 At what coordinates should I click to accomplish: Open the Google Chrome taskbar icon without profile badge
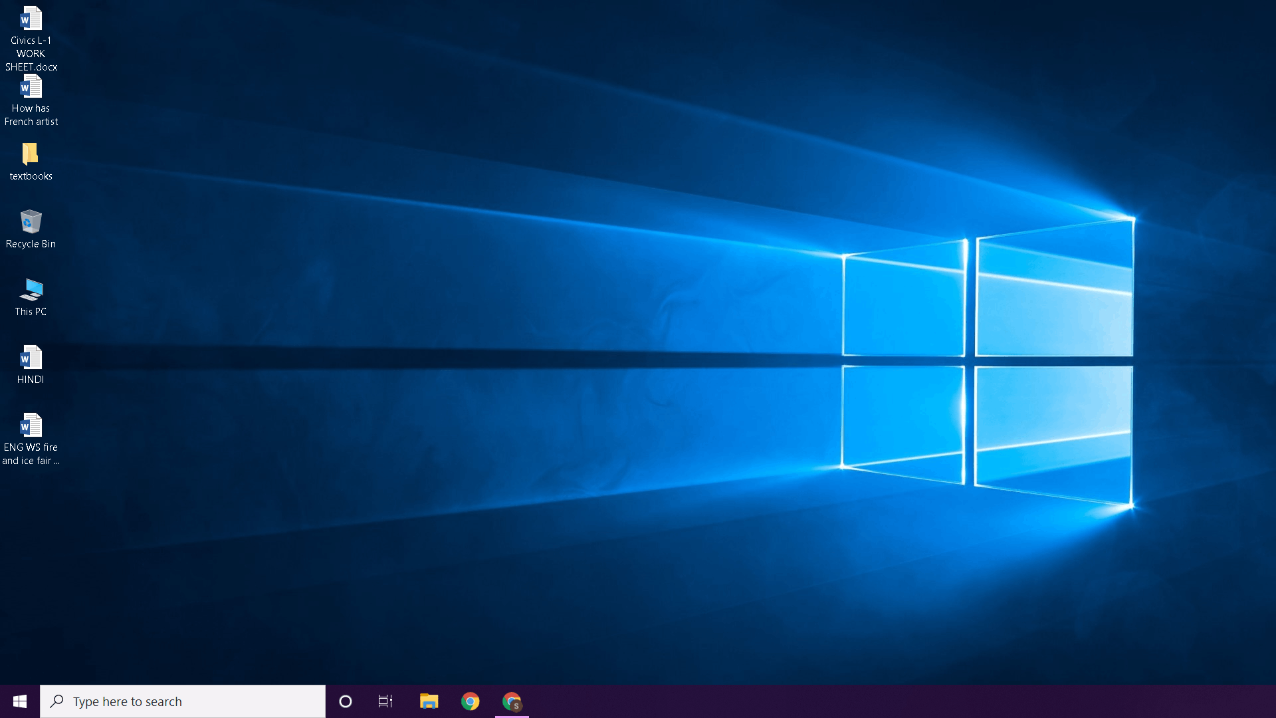[x=471, y=701]
